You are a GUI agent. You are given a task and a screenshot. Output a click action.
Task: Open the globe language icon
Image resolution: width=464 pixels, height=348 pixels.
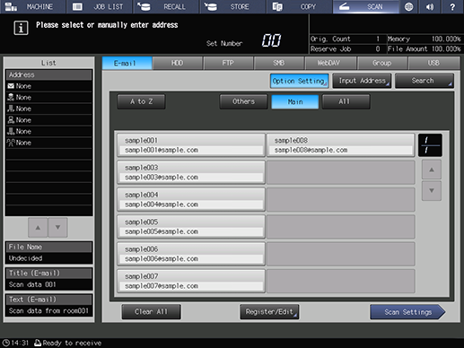408,6
